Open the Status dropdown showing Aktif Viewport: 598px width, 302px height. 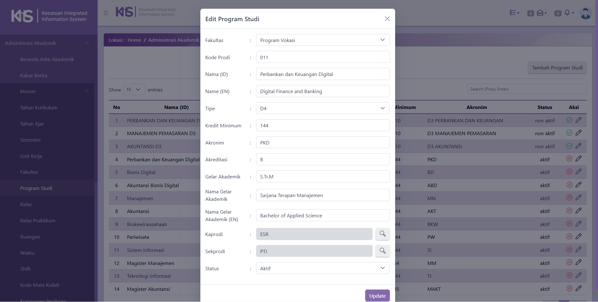323,268
